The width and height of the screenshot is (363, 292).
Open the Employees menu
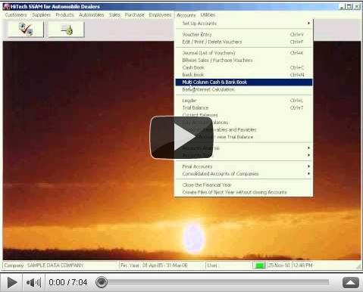(160, 15)
